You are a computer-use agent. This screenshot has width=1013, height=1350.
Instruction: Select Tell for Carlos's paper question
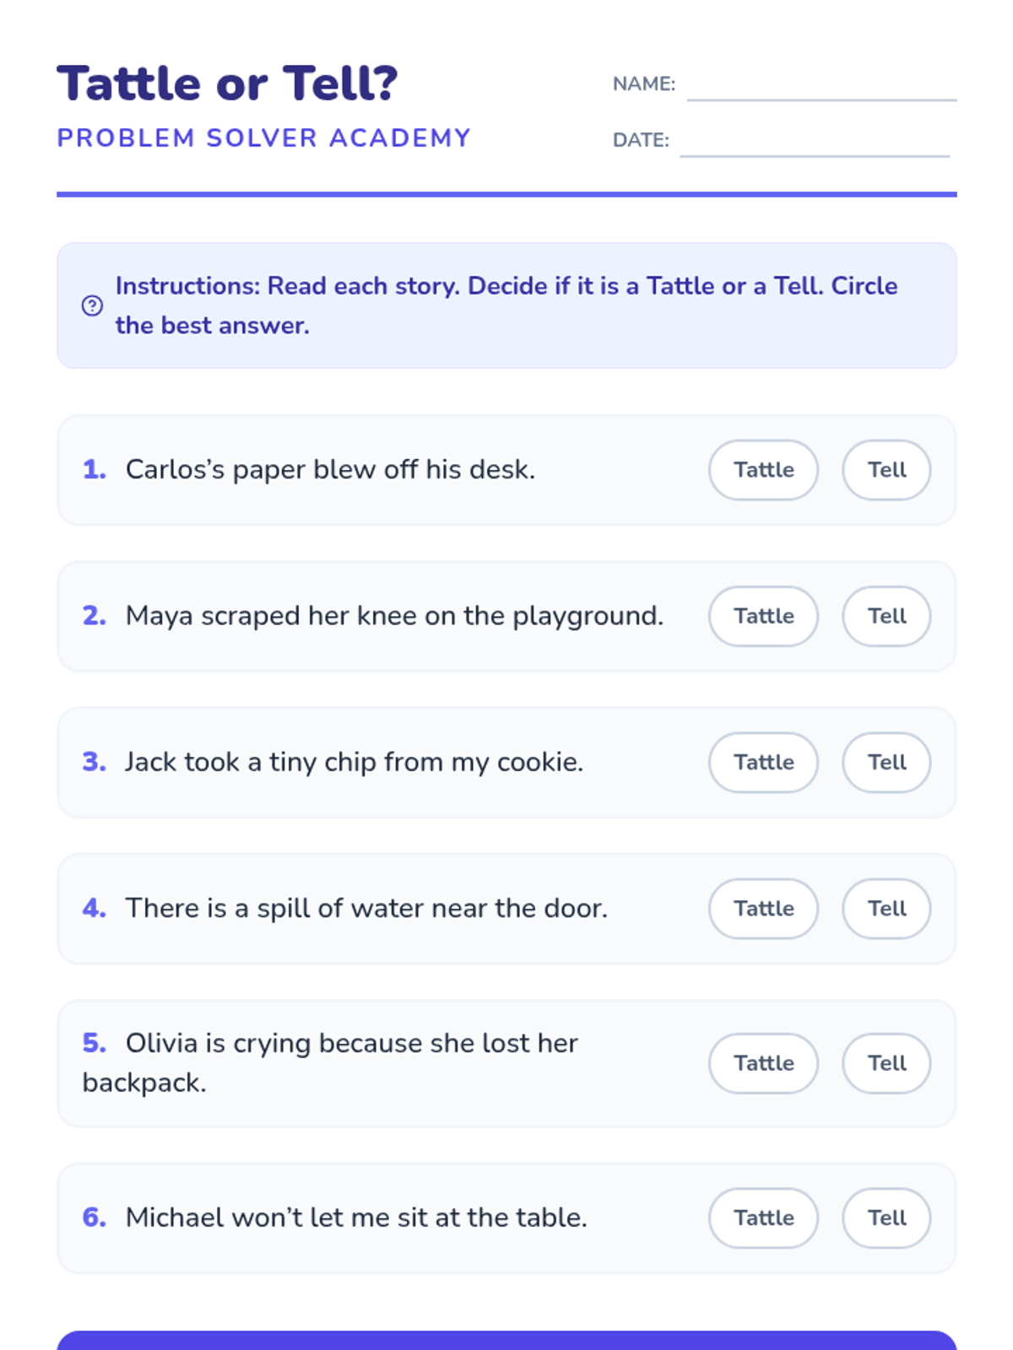pyautogui.click(x=886, y=470)
